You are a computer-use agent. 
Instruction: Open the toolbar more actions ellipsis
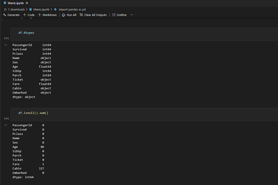(132, 15)
